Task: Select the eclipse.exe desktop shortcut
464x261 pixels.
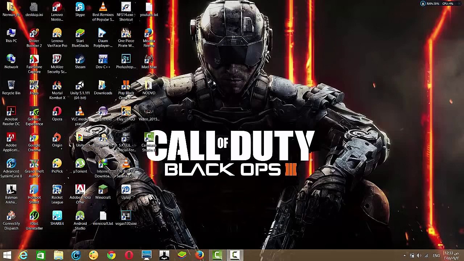Action: 103,114
